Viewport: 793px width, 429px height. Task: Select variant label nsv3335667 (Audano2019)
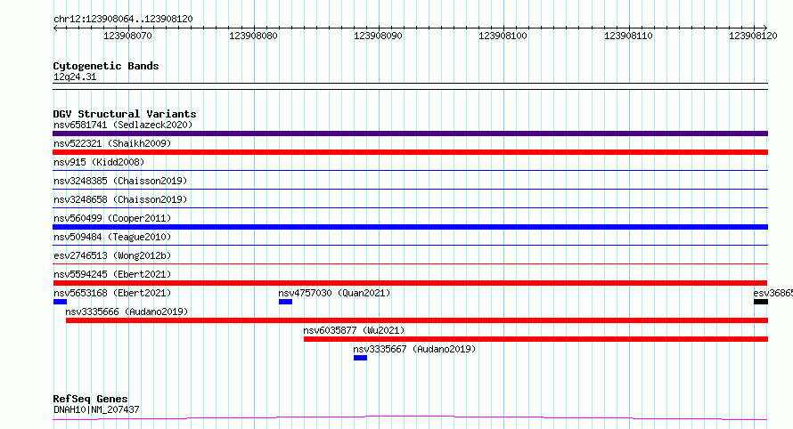414,349
